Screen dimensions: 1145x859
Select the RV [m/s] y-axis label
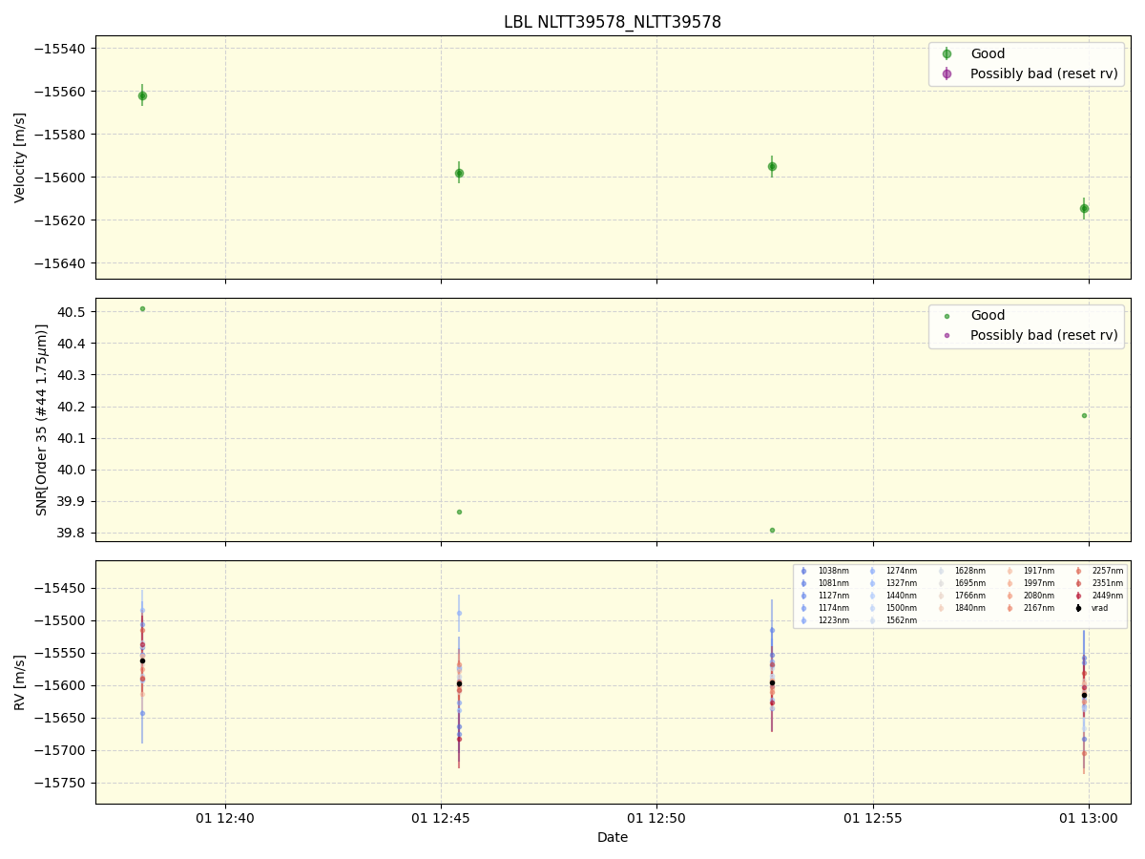(x=20, y=682)
